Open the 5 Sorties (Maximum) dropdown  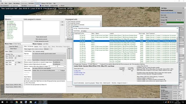point(94,64)
